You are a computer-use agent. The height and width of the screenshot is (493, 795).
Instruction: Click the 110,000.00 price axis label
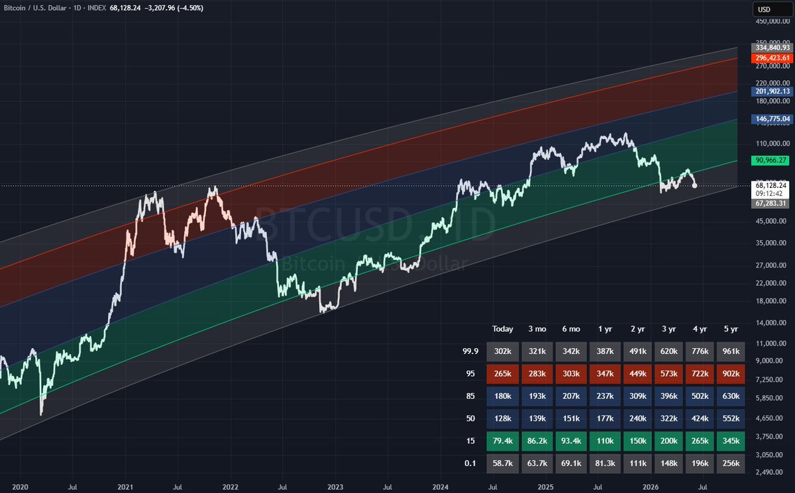772,144
